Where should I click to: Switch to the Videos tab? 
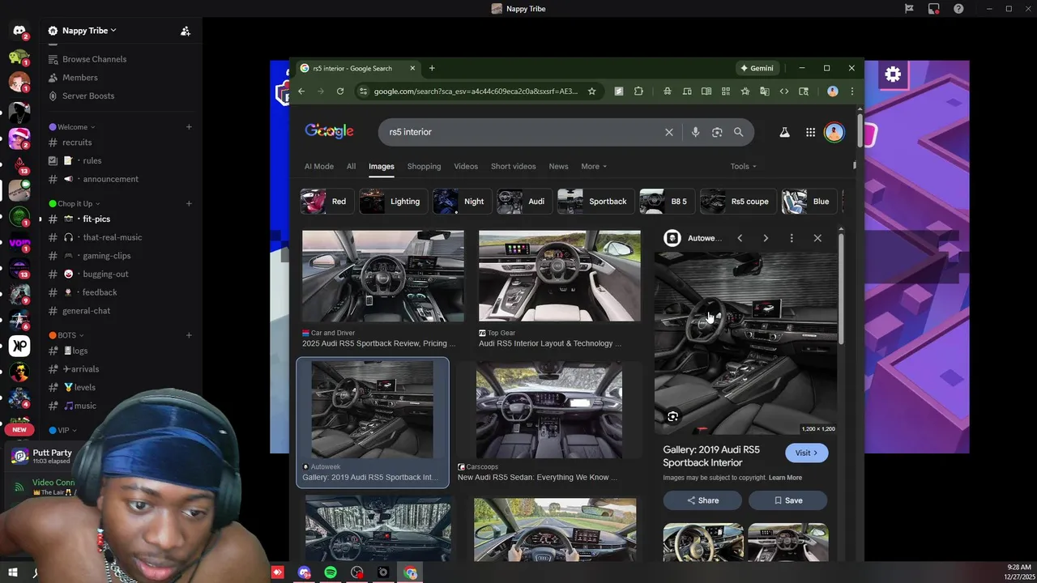click(466, 167)
